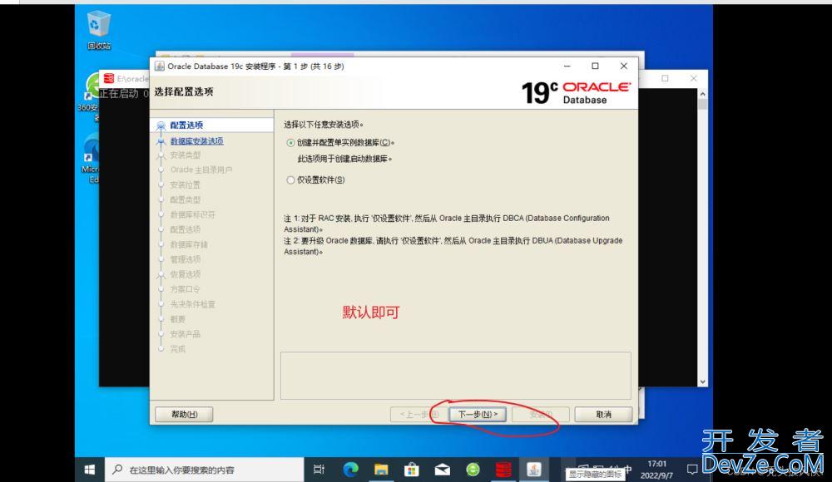Click 数据库标识符 step in sidebar

point(193,214)
